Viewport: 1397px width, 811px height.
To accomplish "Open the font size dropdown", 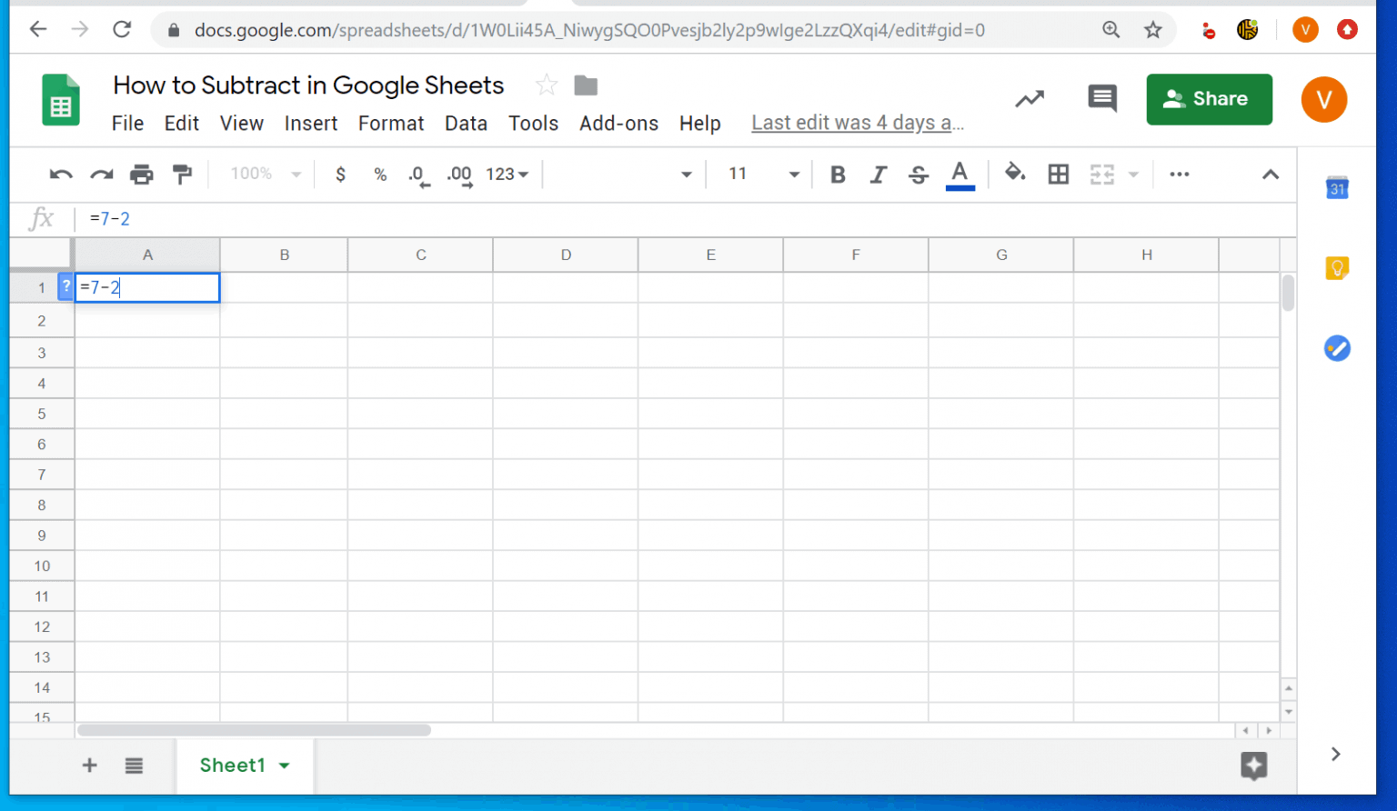I will coord(793,174).
